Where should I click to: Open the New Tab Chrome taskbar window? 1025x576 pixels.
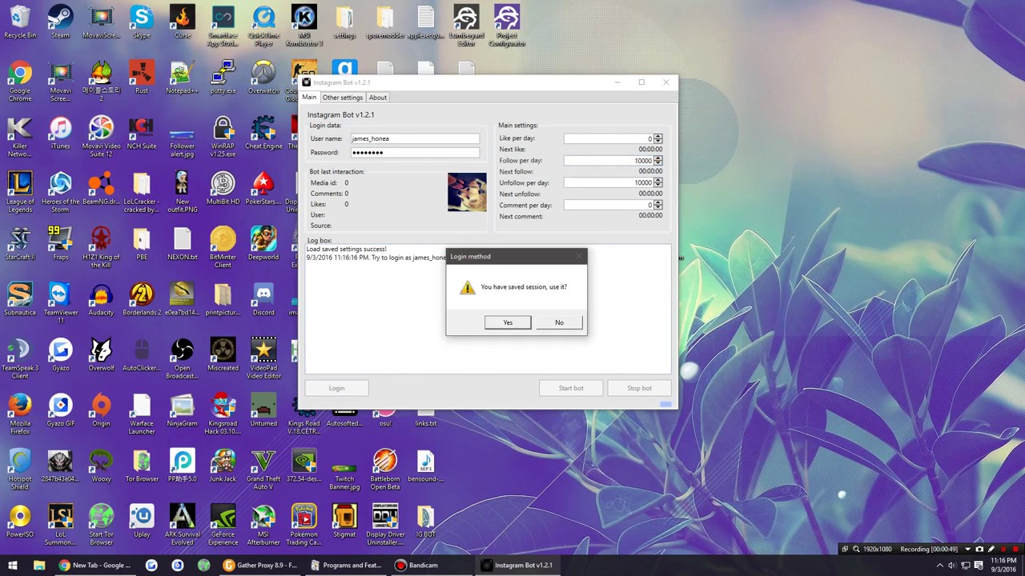click(94, 566)
